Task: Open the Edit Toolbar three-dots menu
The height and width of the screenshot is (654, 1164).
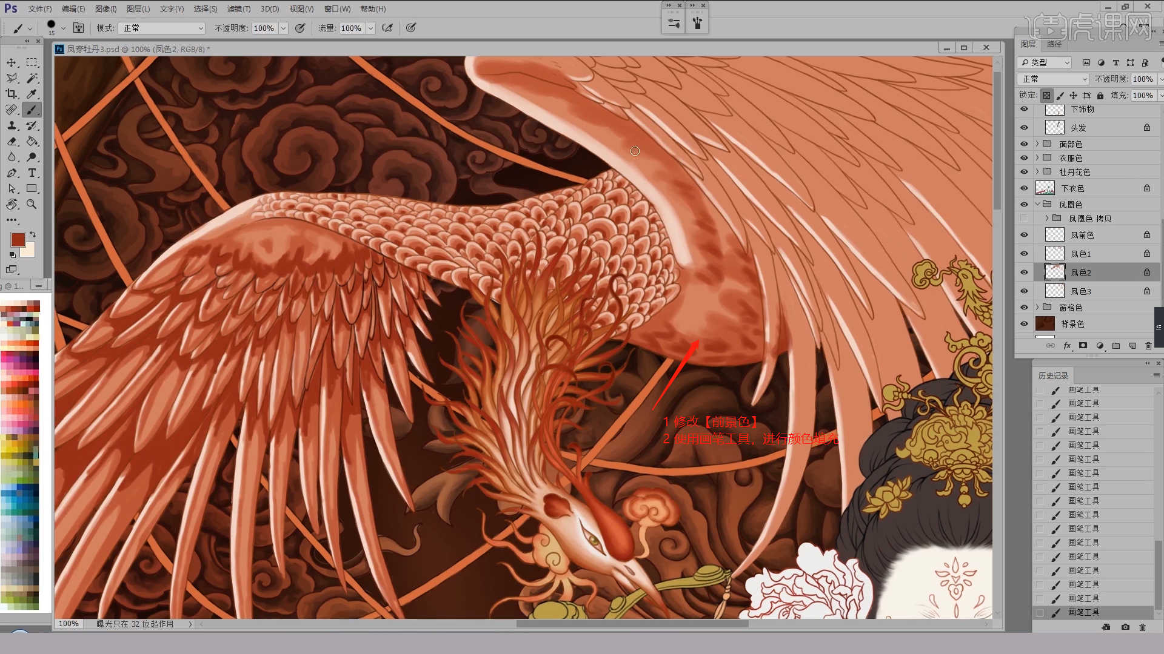Action: click(12, 220)
